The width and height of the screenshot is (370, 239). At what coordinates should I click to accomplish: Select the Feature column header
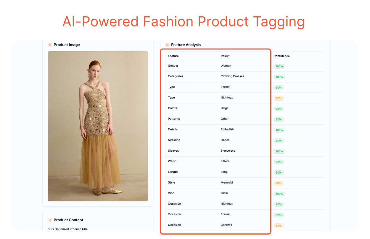point(173,56)
